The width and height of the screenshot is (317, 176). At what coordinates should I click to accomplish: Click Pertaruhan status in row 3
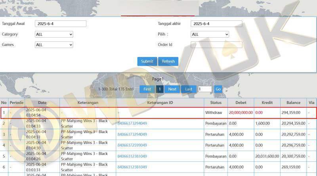tap(215, 134)
